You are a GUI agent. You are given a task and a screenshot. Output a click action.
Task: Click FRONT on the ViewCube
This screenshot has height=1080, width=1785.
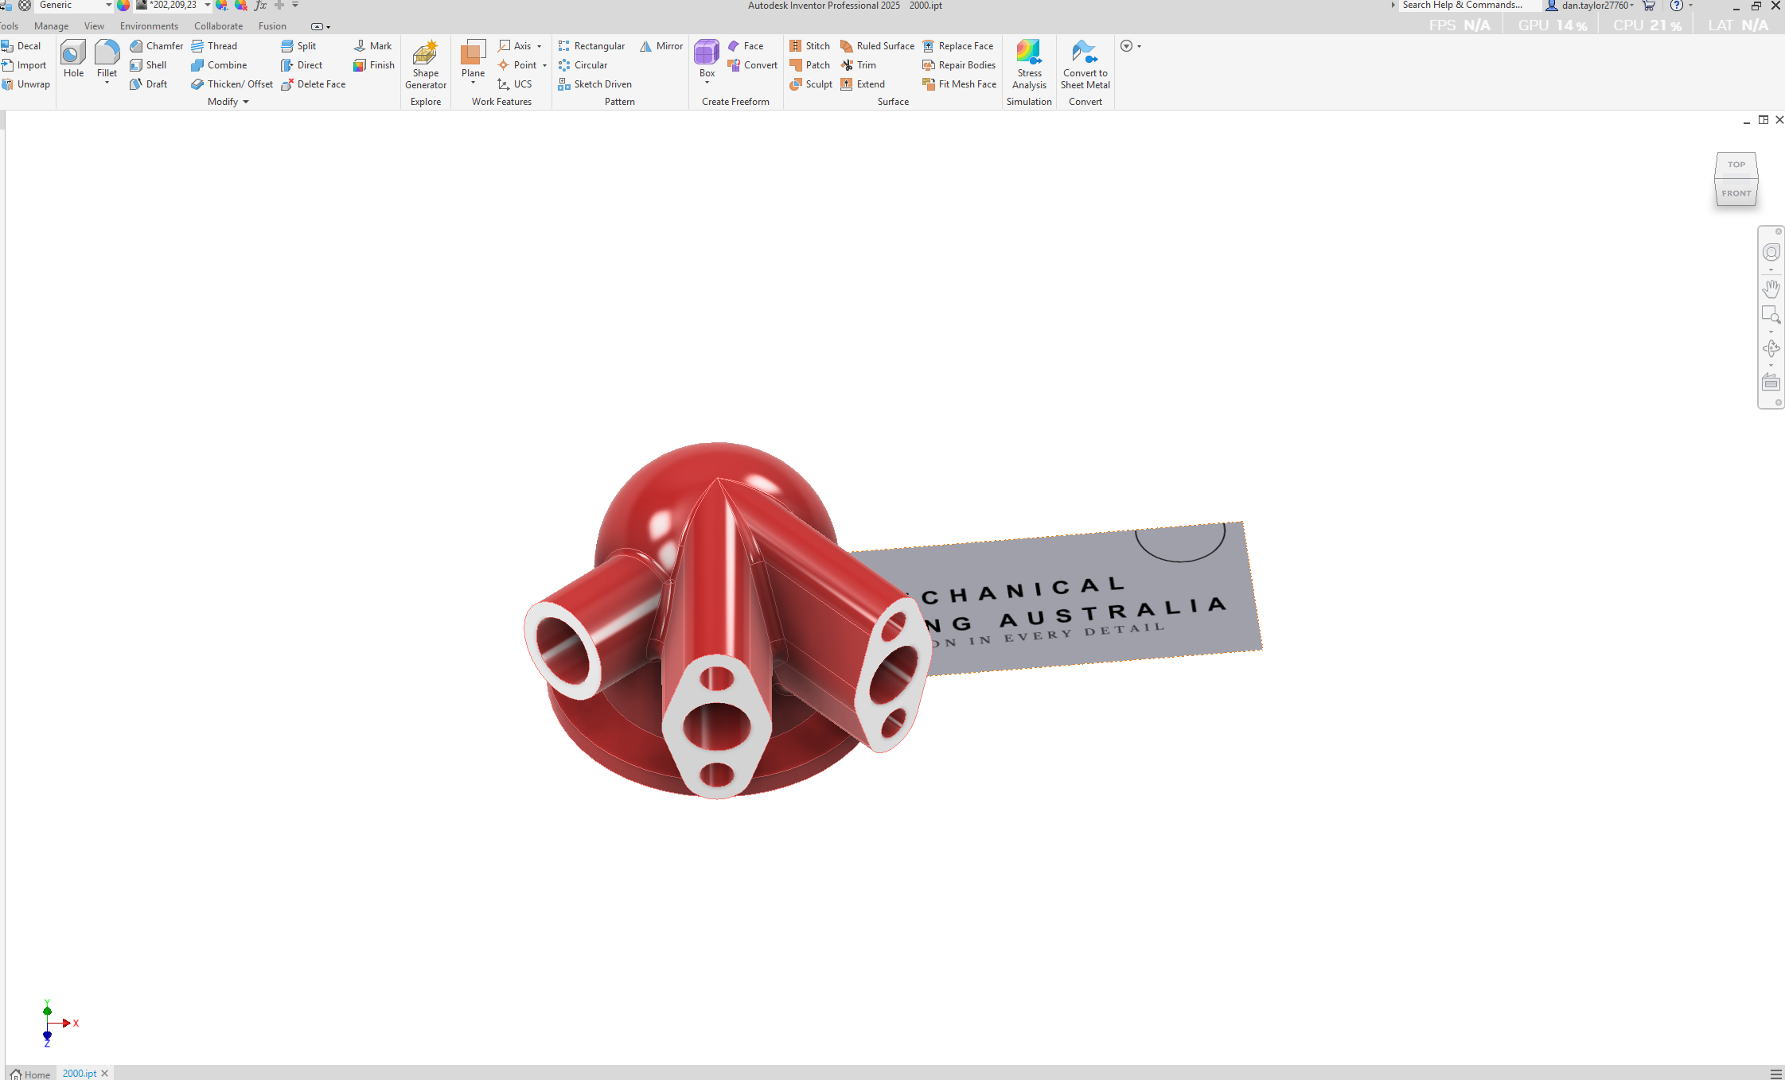click(x=1736, y=192)
